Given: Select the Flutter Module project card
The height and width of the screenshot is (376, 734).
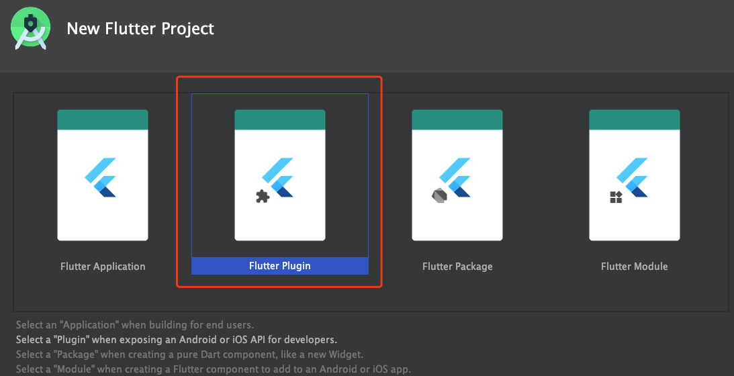Looking at the screenshot, I should (x=635, y=175).
